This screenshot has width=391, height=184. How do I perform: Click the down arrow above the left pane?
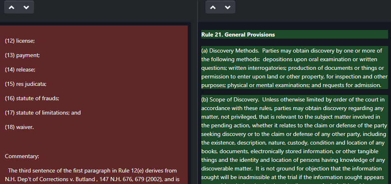coord(26,7)
